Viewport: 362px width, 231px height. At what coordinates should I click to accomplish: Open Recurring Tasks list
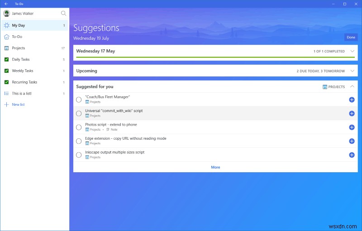(35, 82)
